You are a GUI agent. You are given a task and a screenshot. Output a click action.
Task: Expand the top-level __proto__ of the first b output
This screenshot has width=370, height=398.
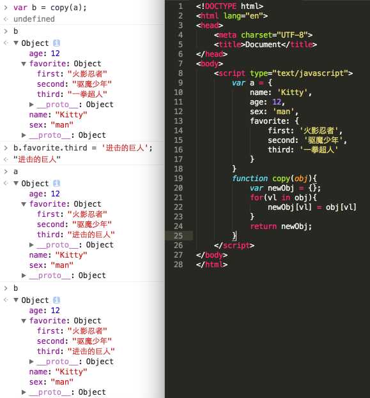[24, 135]
